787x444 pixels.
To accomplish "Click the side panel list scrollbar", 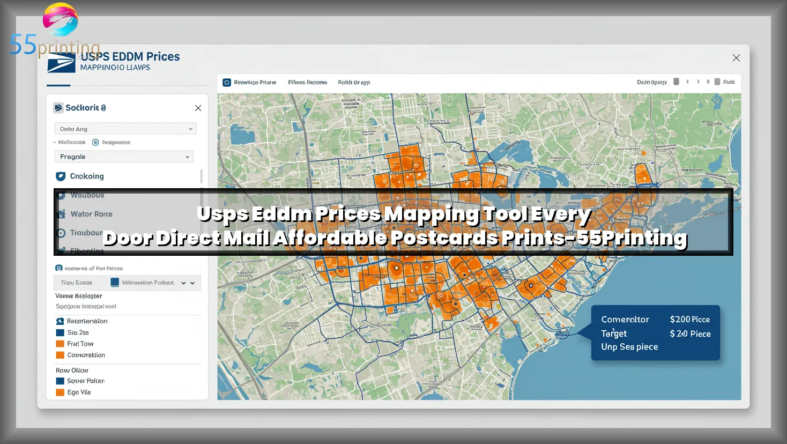I will (x=202, y=176).
